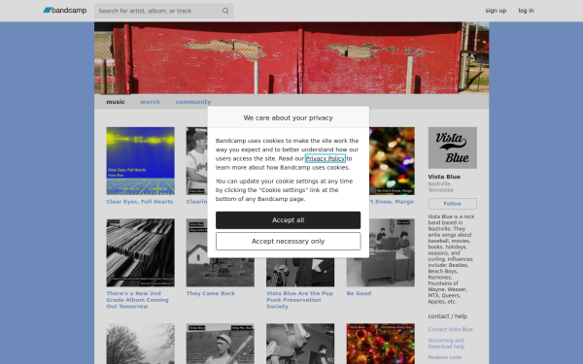Click the Bandcamp logo
This screenshot has width=583, height=364.
click(x=65, y=11)
